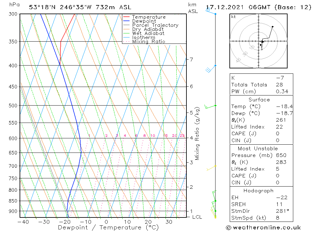Click the (Base: 12) label
The width and height of the screenshot is (316, 231).
tap(293, 8)
